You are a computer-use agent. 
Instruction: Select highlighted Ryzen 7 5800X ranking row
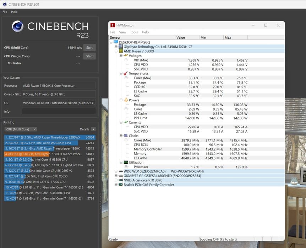(x=50, y=154)
